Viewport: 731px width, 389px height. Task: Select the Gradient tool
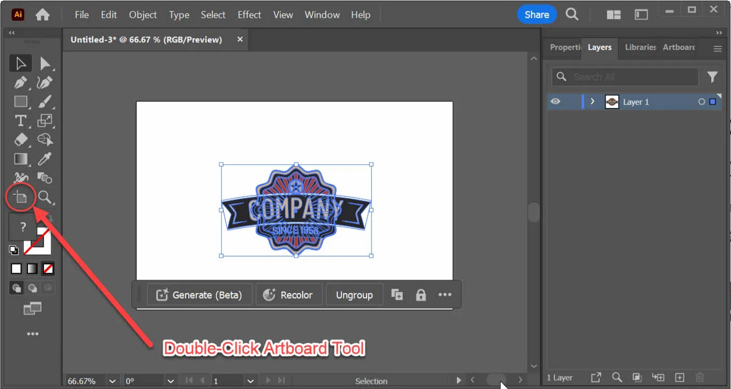[x=20, y=159]
